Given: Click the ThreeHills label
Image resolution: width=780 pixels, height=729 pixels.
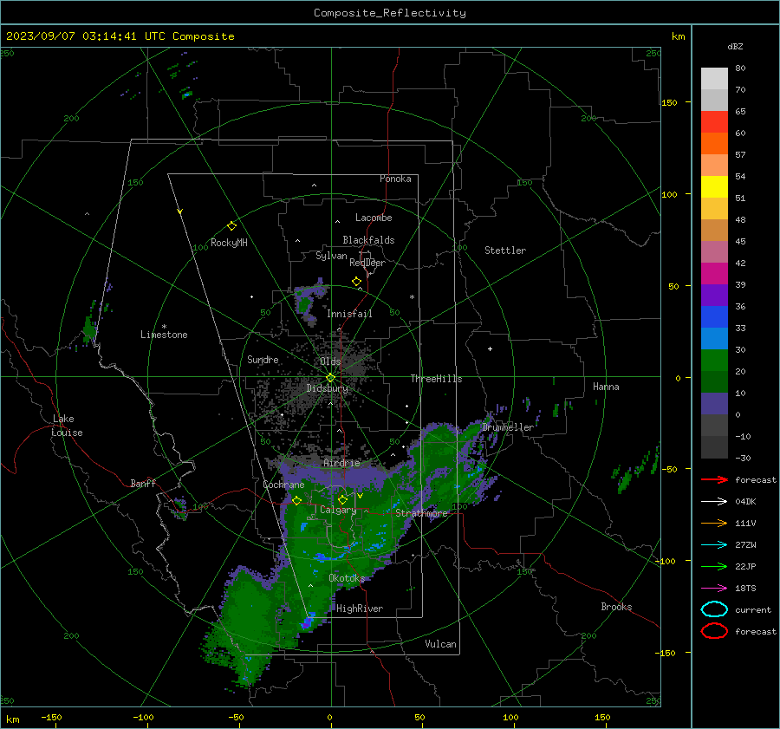Looking at the screenshot, I should pos(436,379).
